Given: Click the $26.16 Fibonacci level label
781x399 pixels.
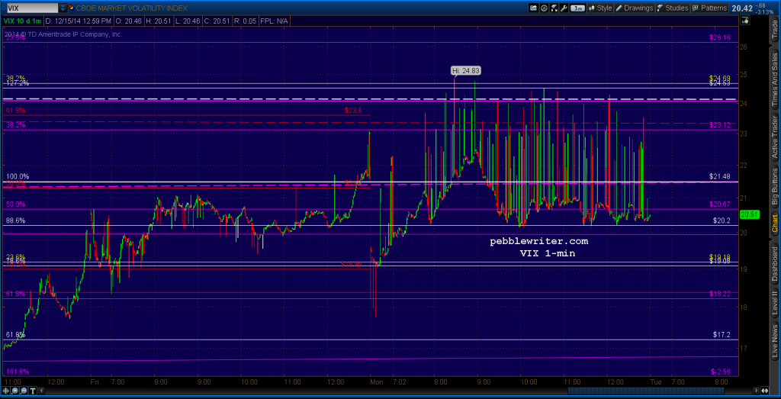Looking at the screenshot, I should click(x=720, y=37).
